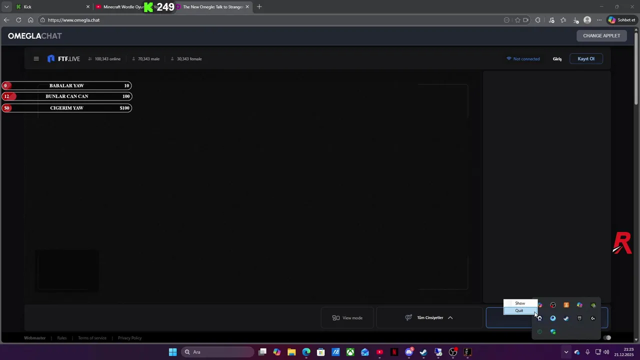This screenshot has height=360, width=640.
Task: Click the taskbar microphone icon
Action: pyautogui.click(x=587, y=352)
